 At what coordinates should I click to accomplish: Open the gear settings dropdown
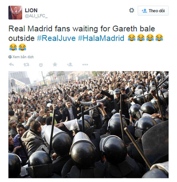click(132, 10)
